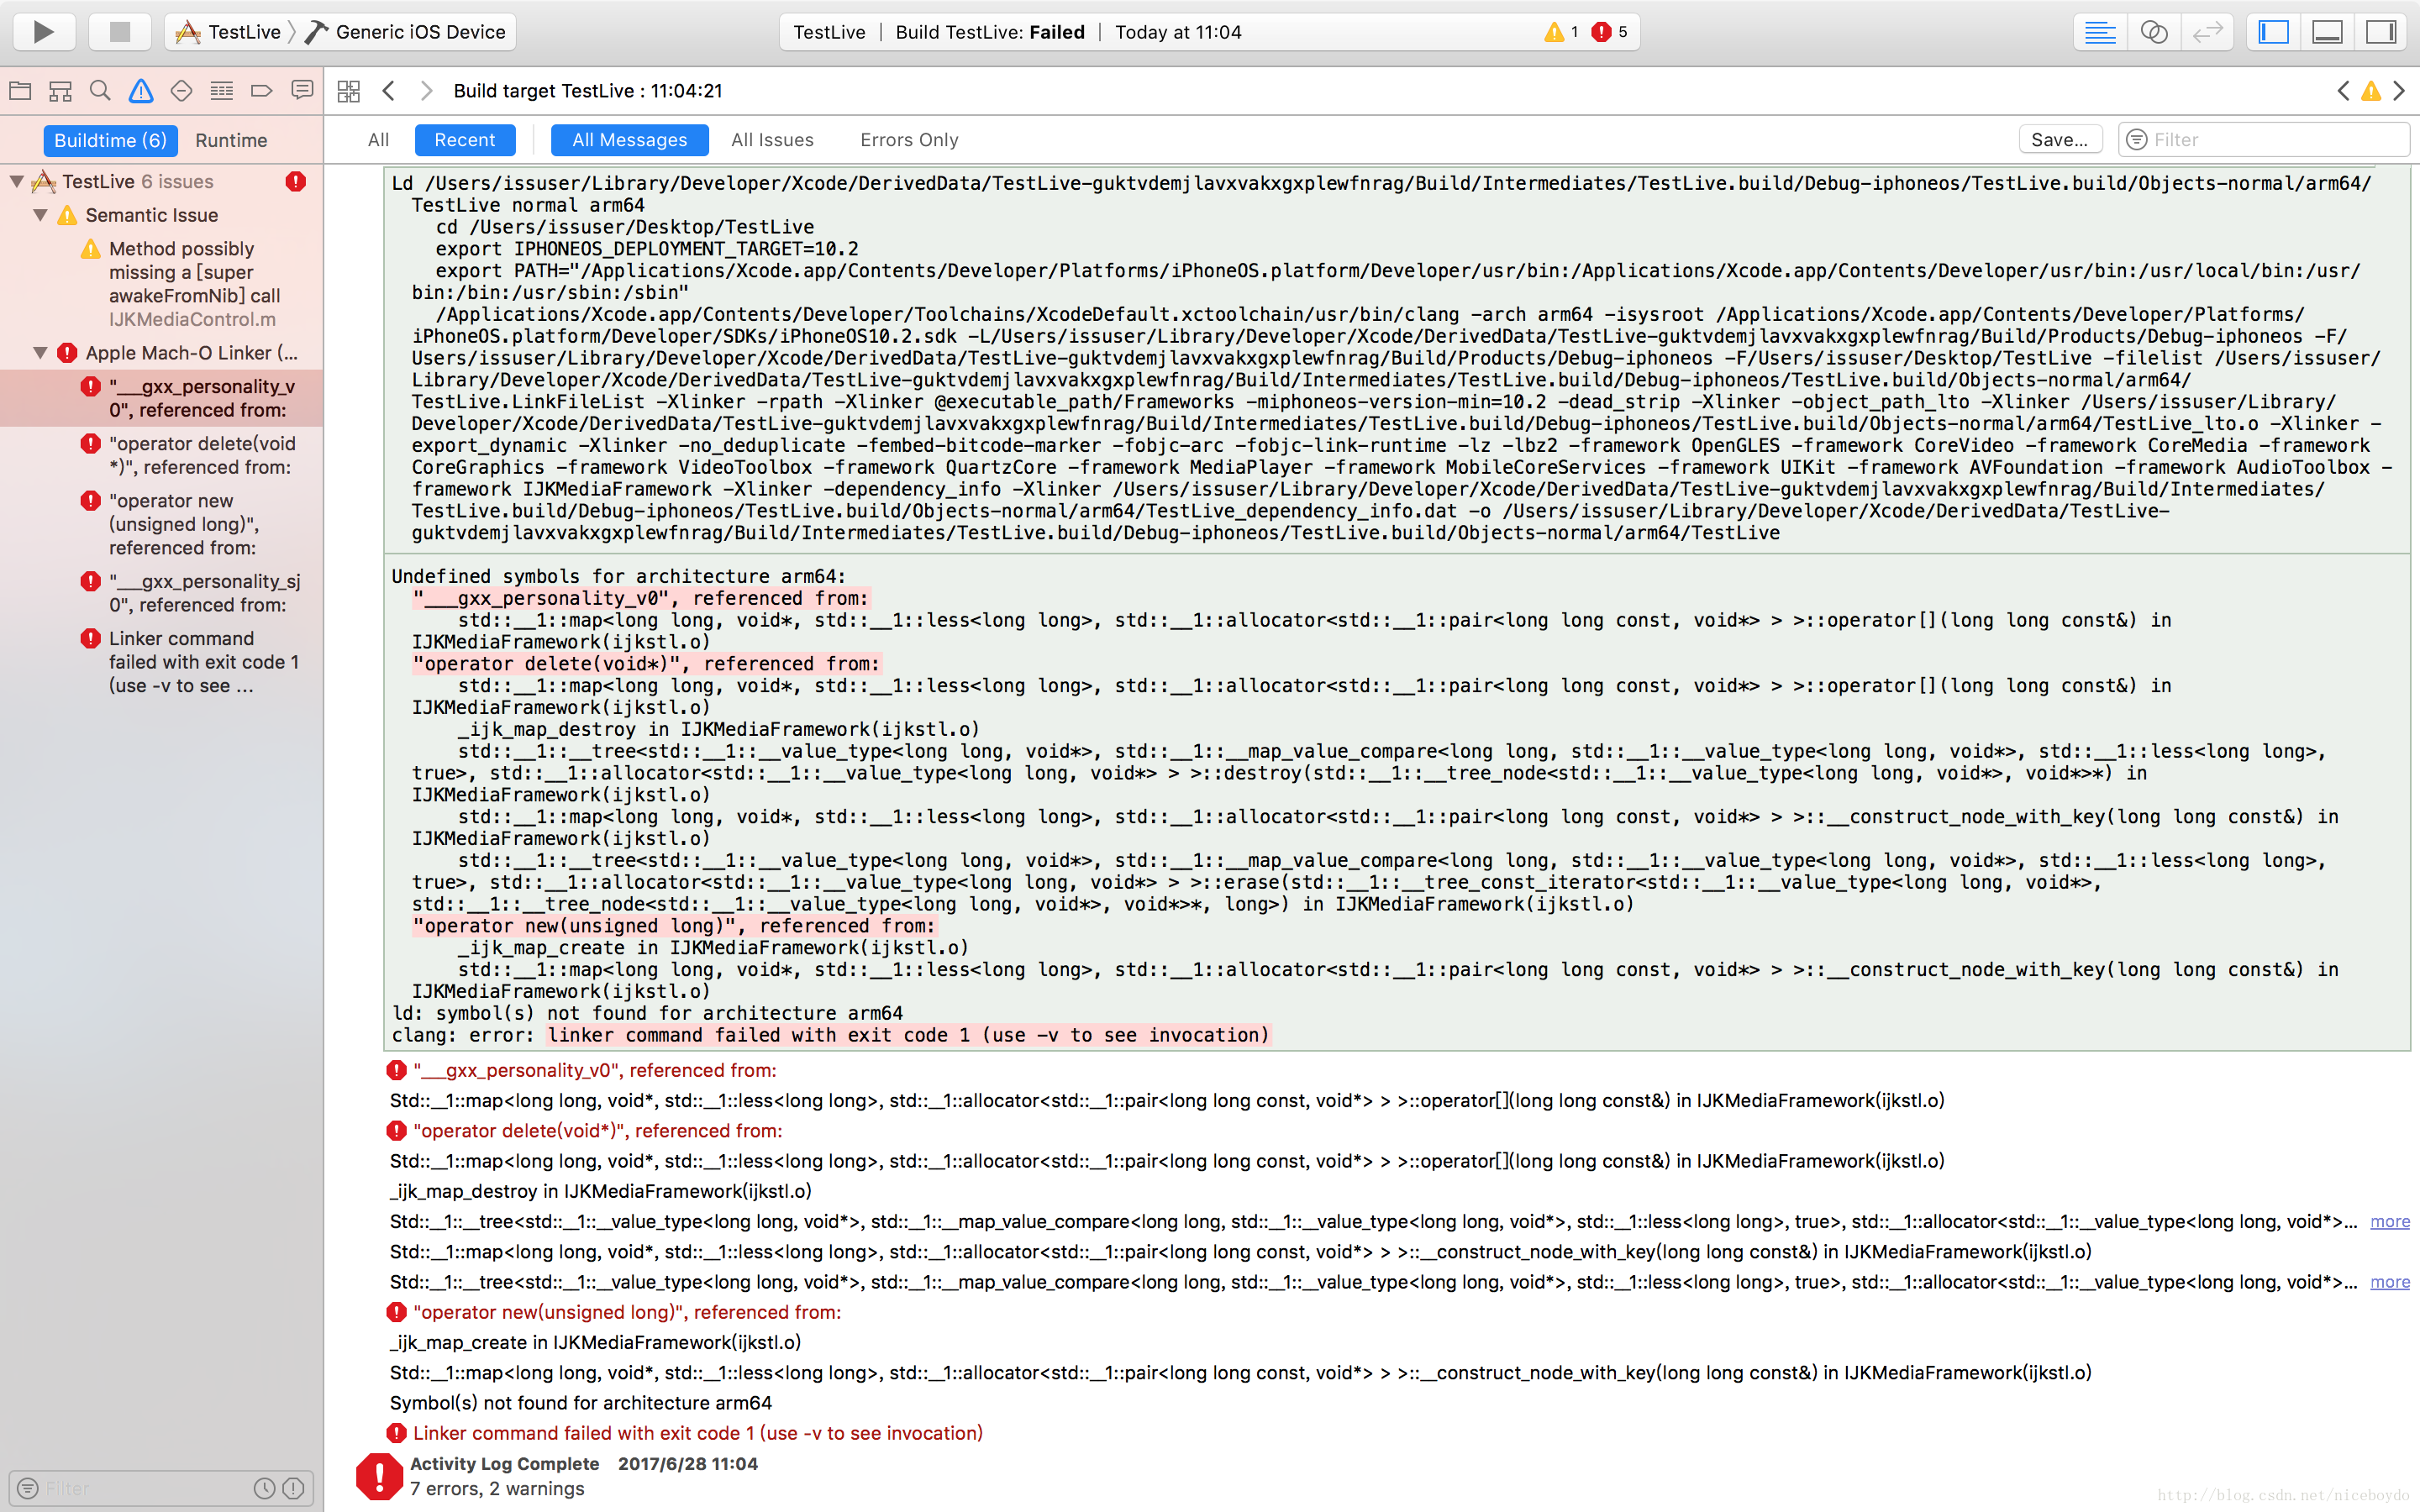Collapse the TestLive 6 issues group
The image size is (2420, 1512).
17,181
